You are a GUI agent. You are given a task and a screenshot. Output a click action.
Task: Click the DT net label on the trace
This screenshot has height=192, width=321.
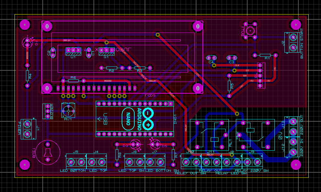coord(247,70)
